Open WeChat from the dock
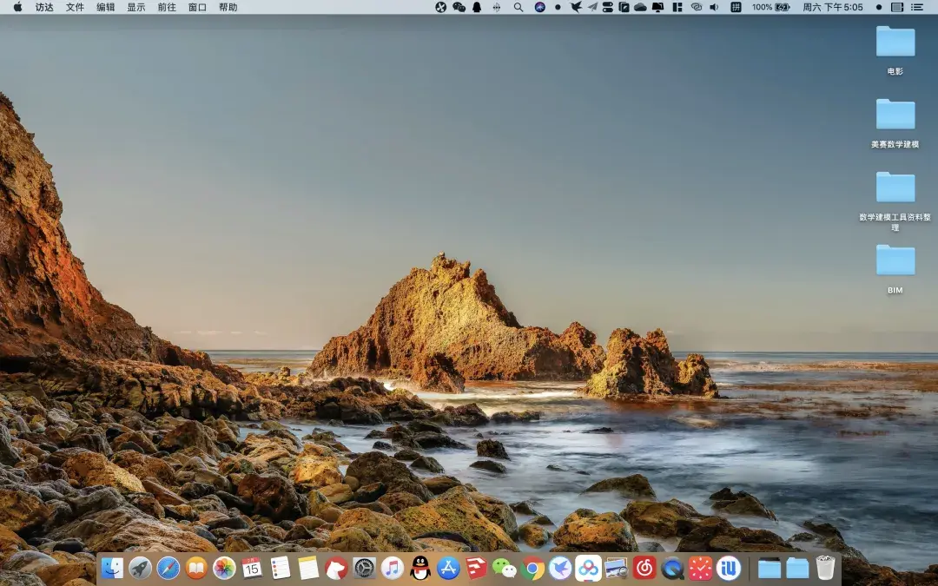This screenshot has height=586, width=938. tap(504, 569)
